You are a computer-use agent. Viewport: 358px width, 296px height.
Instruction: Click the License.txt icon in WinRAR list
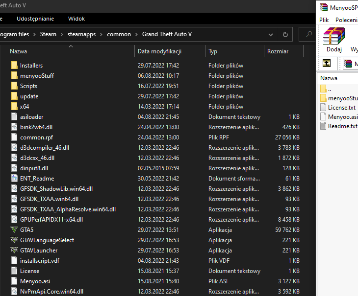tap(323, 107)
